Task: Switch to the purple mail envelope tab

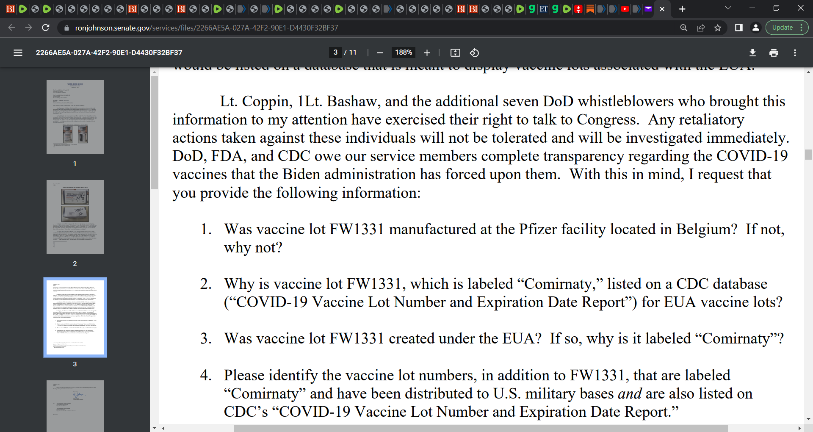Action: coord(648,9)
